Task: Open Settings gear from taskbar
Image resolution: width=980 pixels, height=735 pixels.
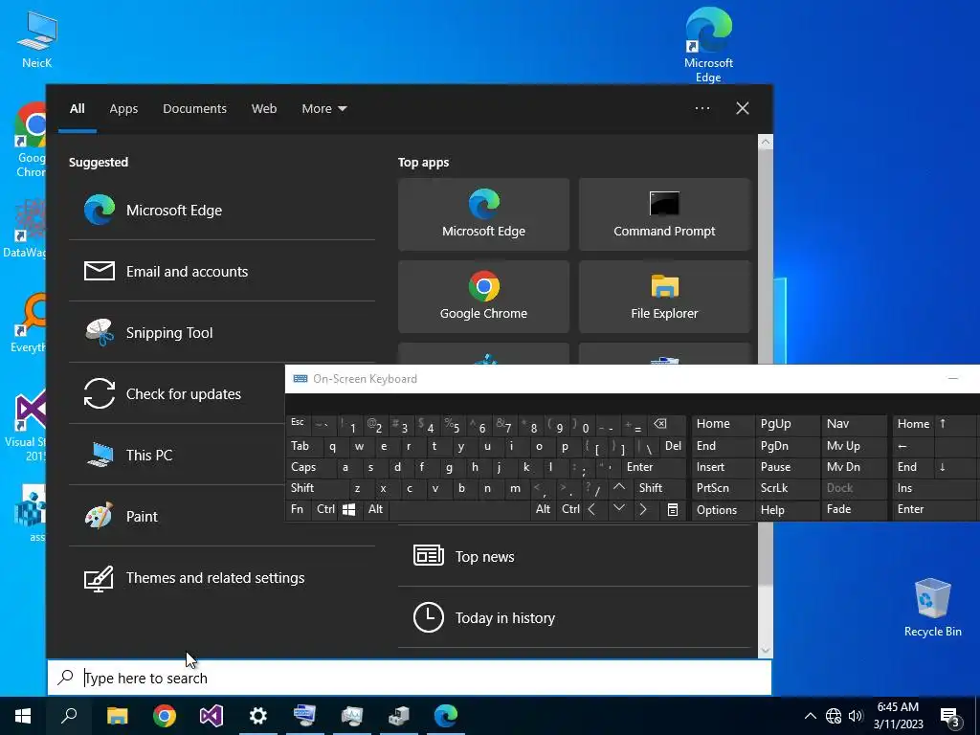Action: [x=258, y=716]
